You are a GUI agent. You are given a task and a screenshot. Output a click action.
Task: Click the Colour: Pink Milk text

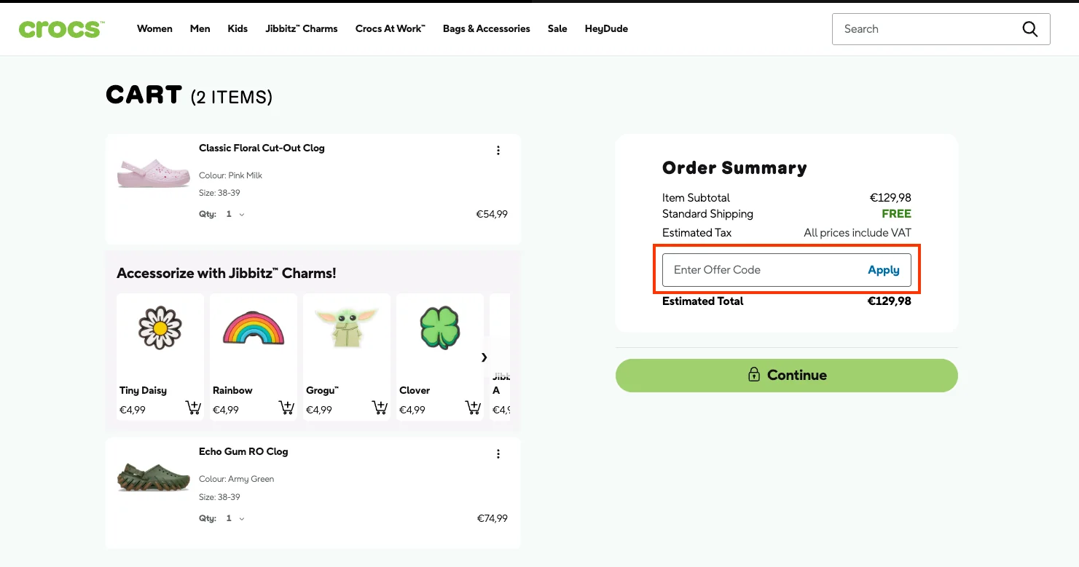click(x=230, y=175)
